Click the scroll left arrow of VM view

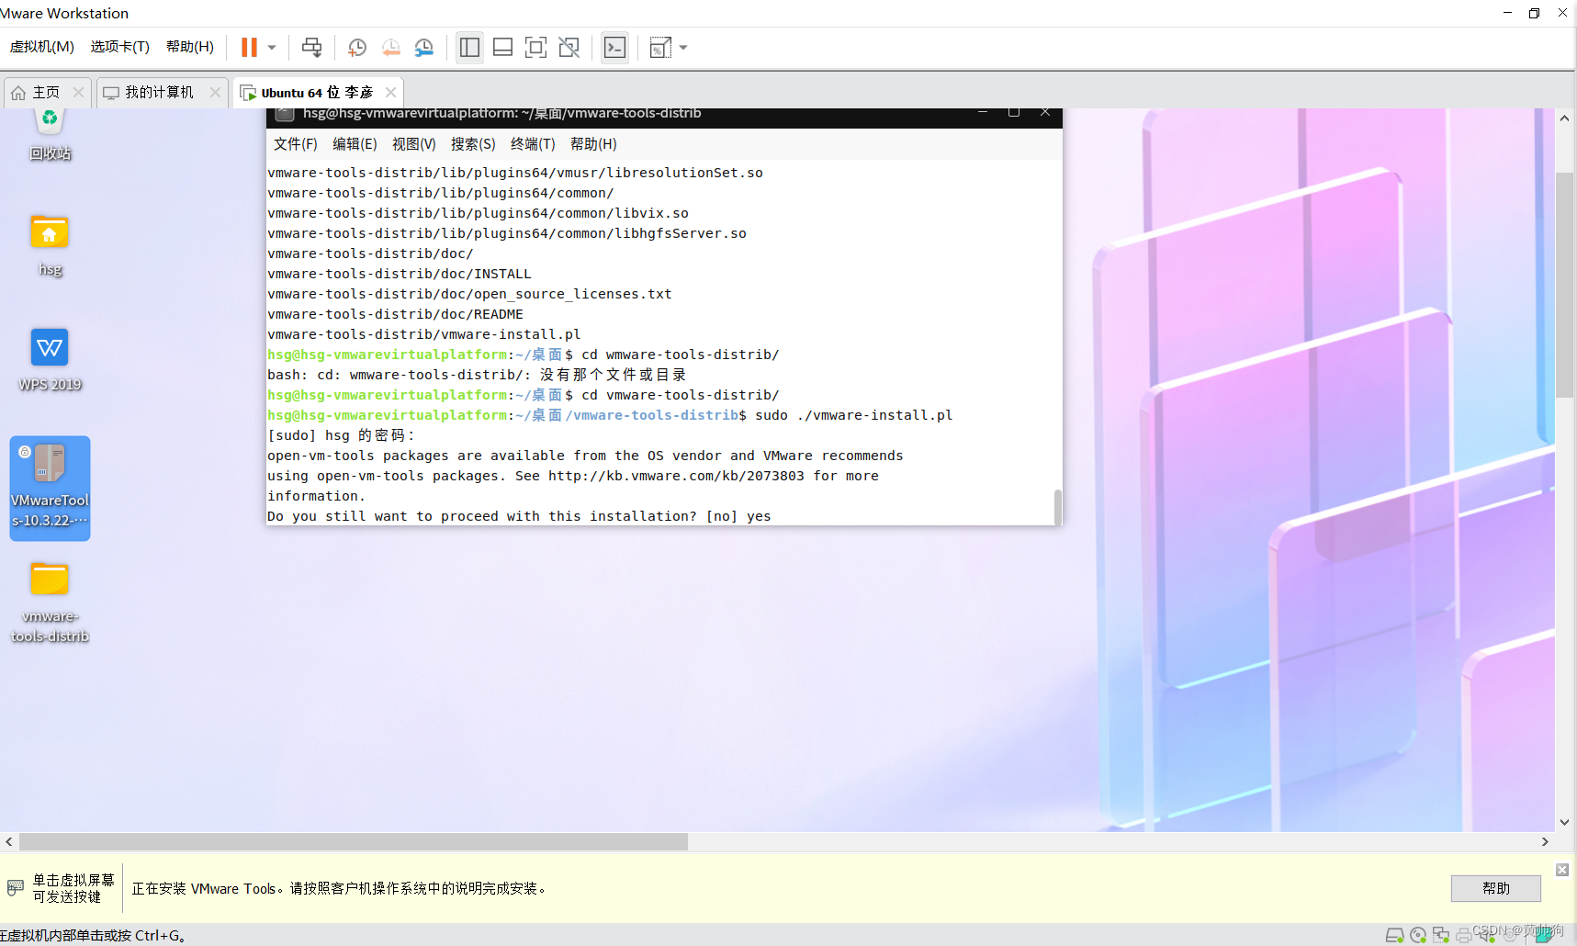8,841
